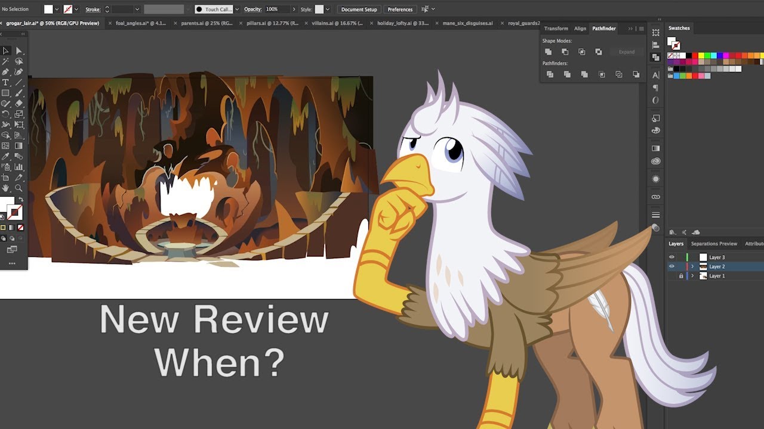The height and width of the screenshot is (429, 764).
Task: Select the Magic Wand tool
Action: (x=5, y=61)
